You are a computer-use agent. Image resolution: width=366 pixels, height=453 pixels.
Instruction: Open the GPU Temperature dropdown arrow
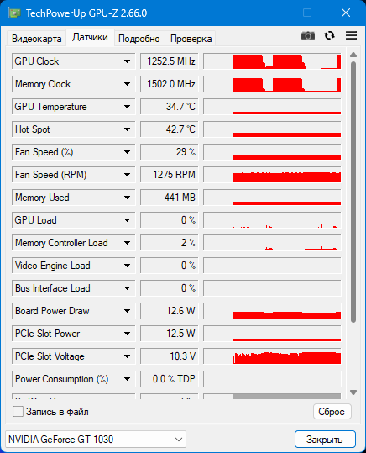click(x=127, y=107)
